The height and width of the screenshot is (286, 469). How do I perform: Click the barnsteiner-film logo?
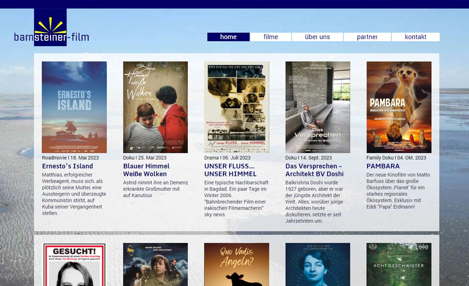(51, 27)
